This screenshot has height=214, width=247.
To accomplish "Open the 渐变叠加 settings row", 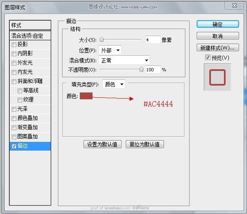I will 30,127.
